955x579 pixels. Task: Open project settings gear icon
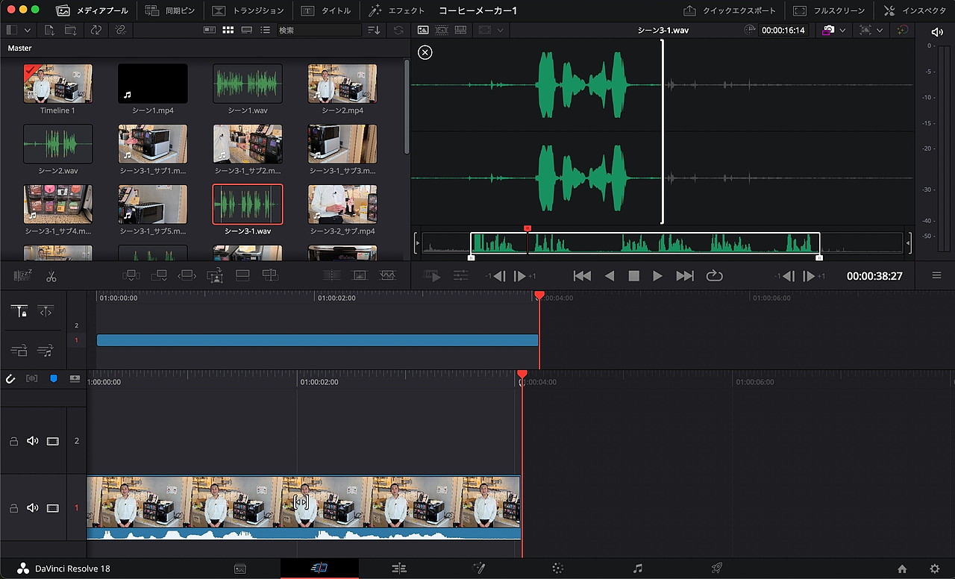[x=934, y=569]
